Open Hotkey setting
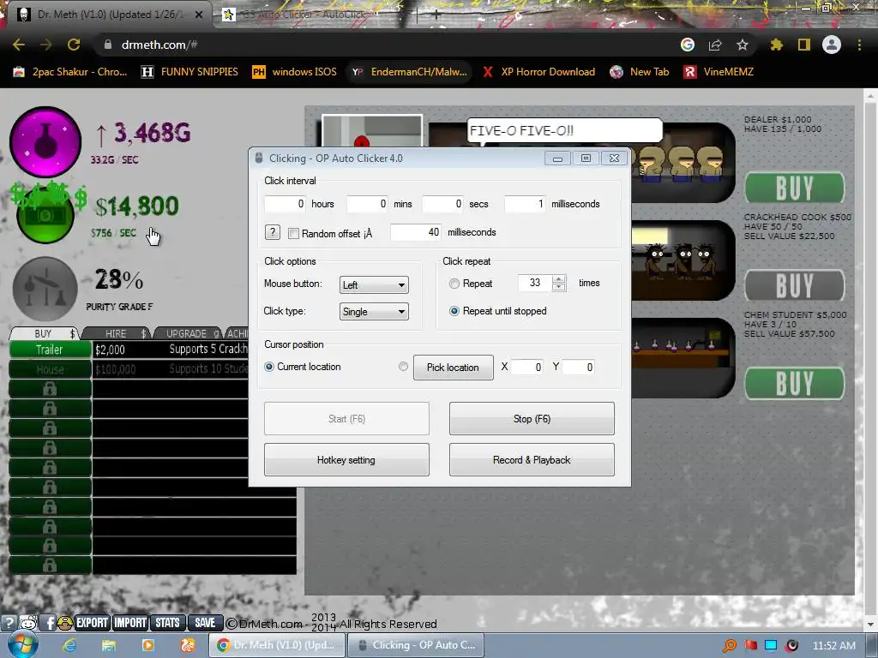This screenshot has height=658, width=878. coord(346,460)
